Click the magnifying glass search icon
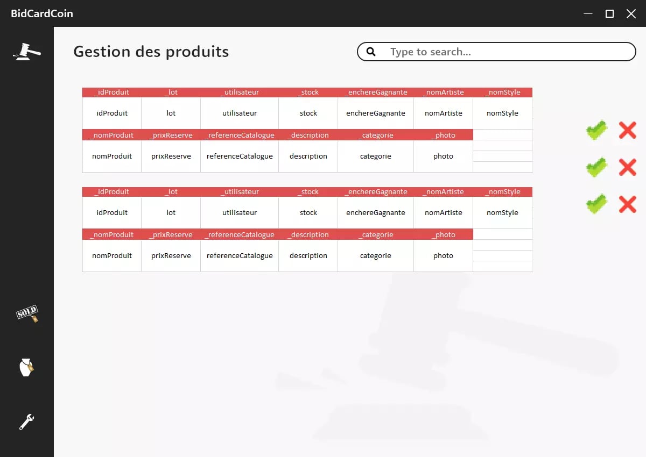Image resolution: width=646 pixels, height=457 pixels. (x=371, y=52)
